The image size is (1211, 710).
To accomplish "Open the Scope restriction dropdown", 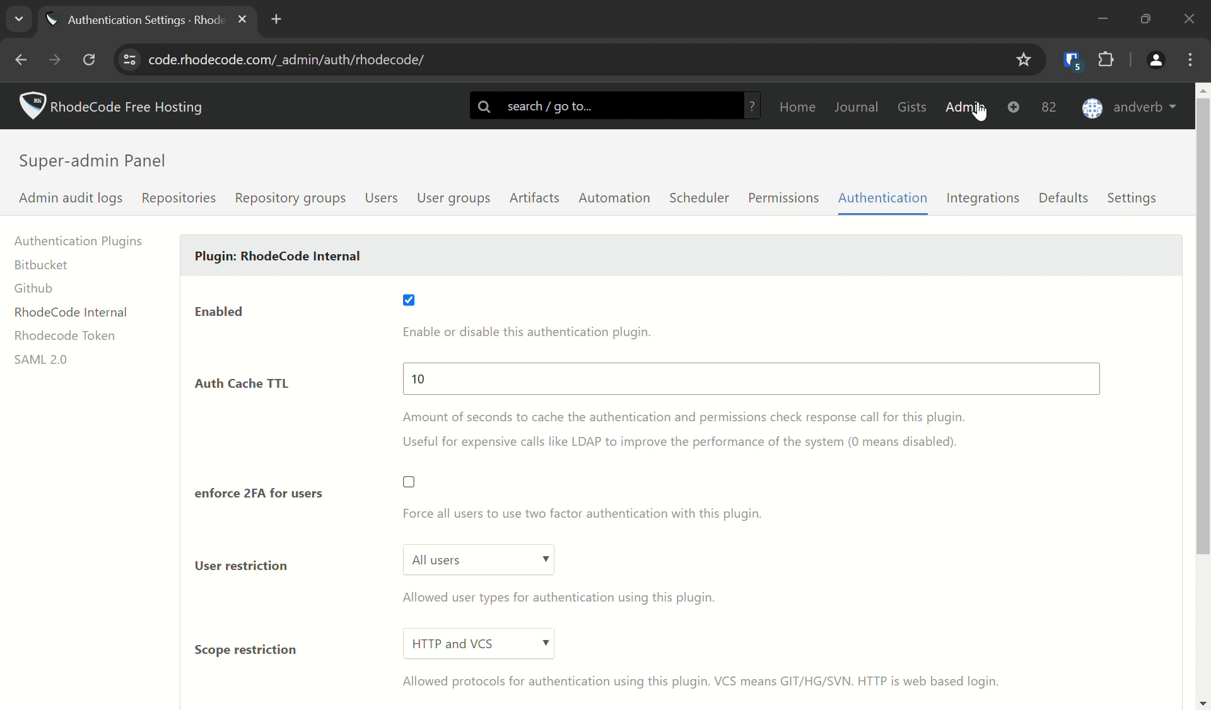I will tap(479, 644).
